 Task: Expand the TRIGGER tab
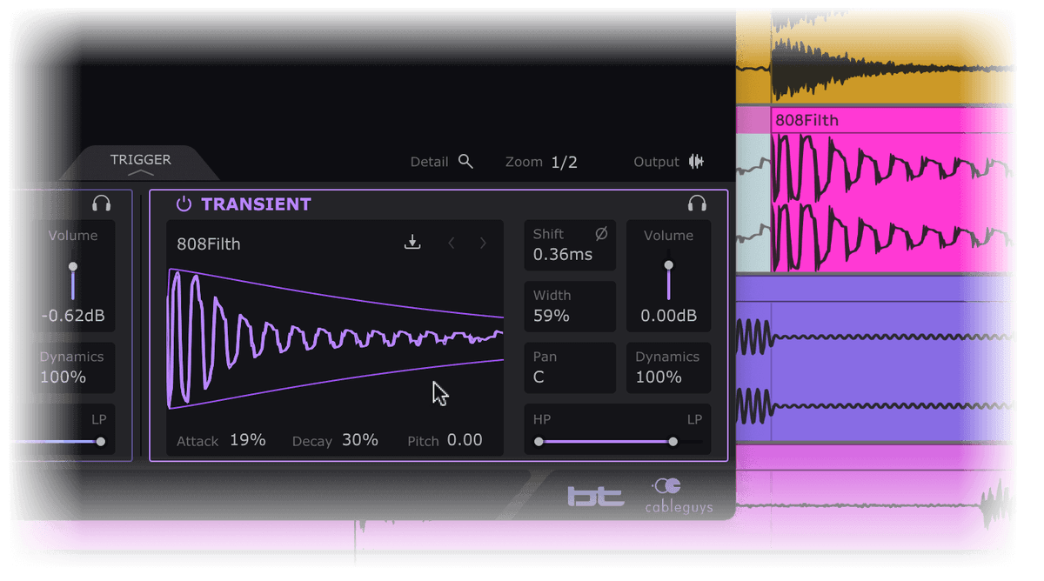pos(141,163)
